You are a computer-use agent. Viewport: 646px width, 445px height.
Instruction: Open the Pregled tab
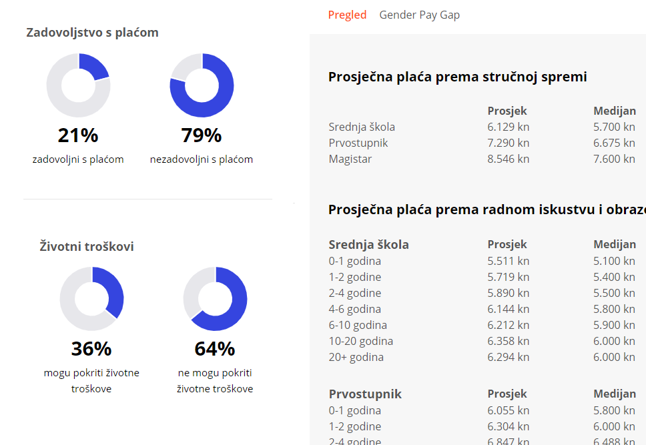point(347,15)
